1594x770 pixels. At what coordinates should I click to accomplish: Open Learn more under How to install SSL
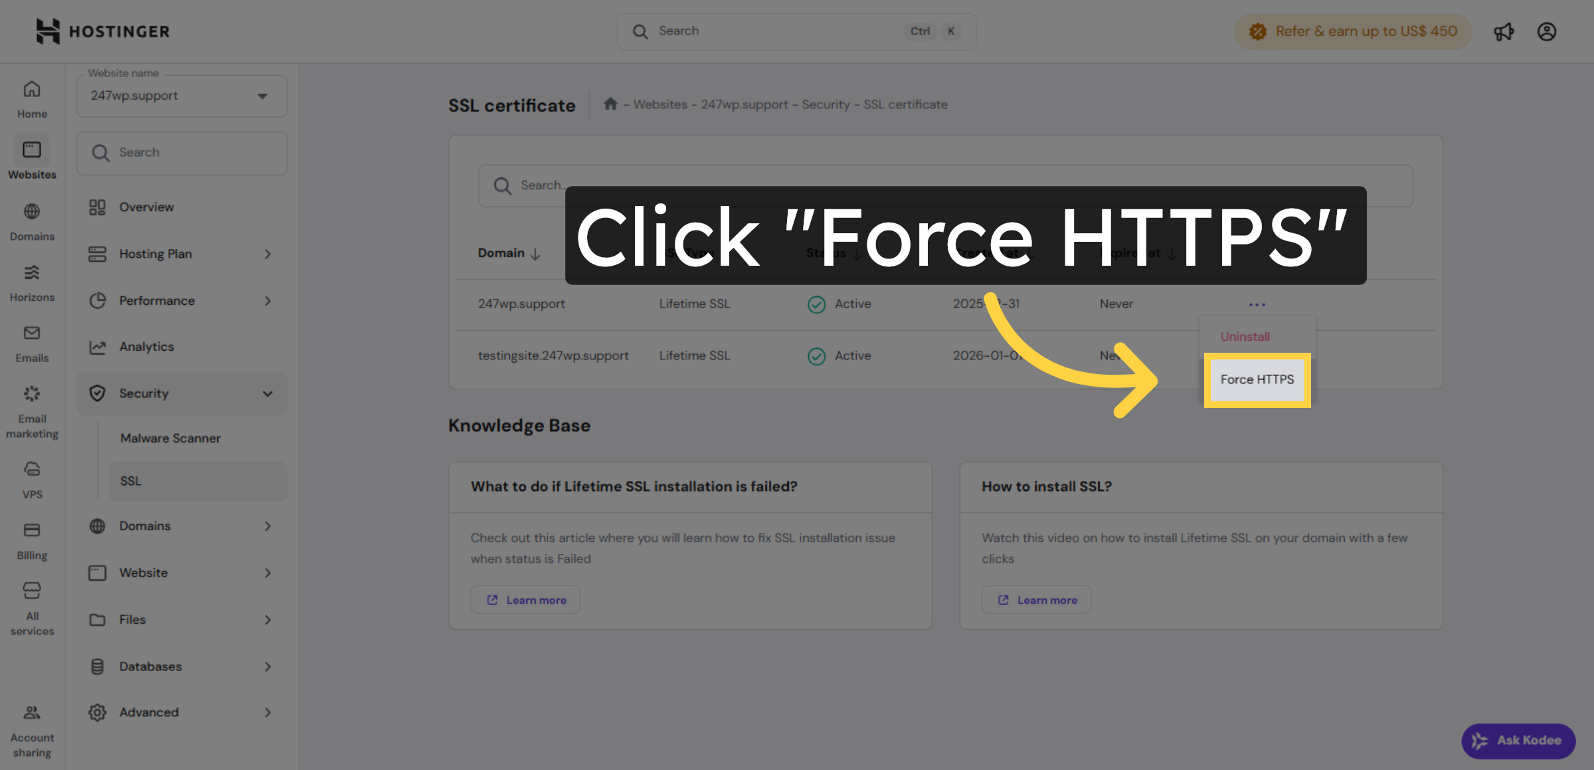(x=1035, y=599)
